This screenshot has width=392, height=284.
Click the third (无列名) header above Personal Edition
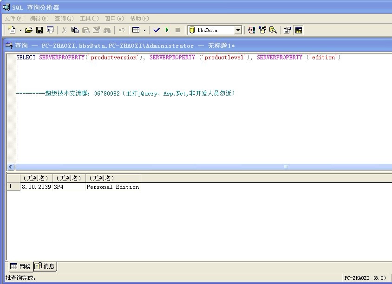point(113,178)
